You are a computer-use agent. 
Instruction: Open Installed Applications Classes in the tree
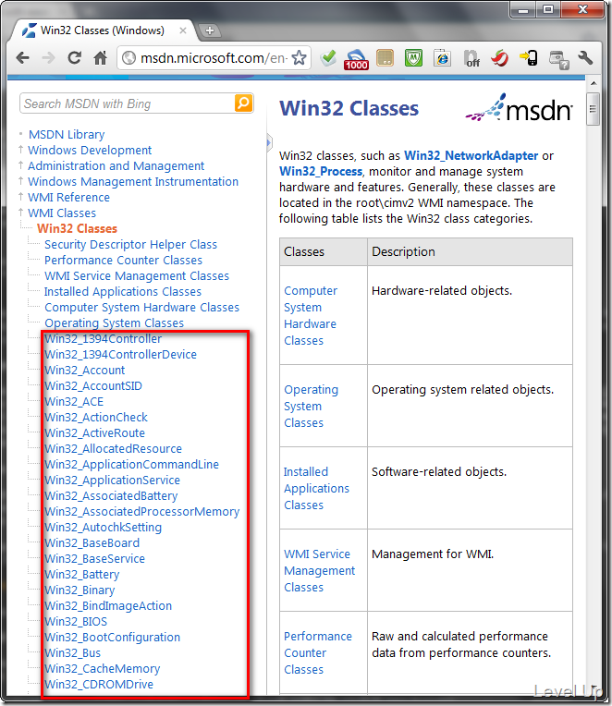click(x=122, y=292)
